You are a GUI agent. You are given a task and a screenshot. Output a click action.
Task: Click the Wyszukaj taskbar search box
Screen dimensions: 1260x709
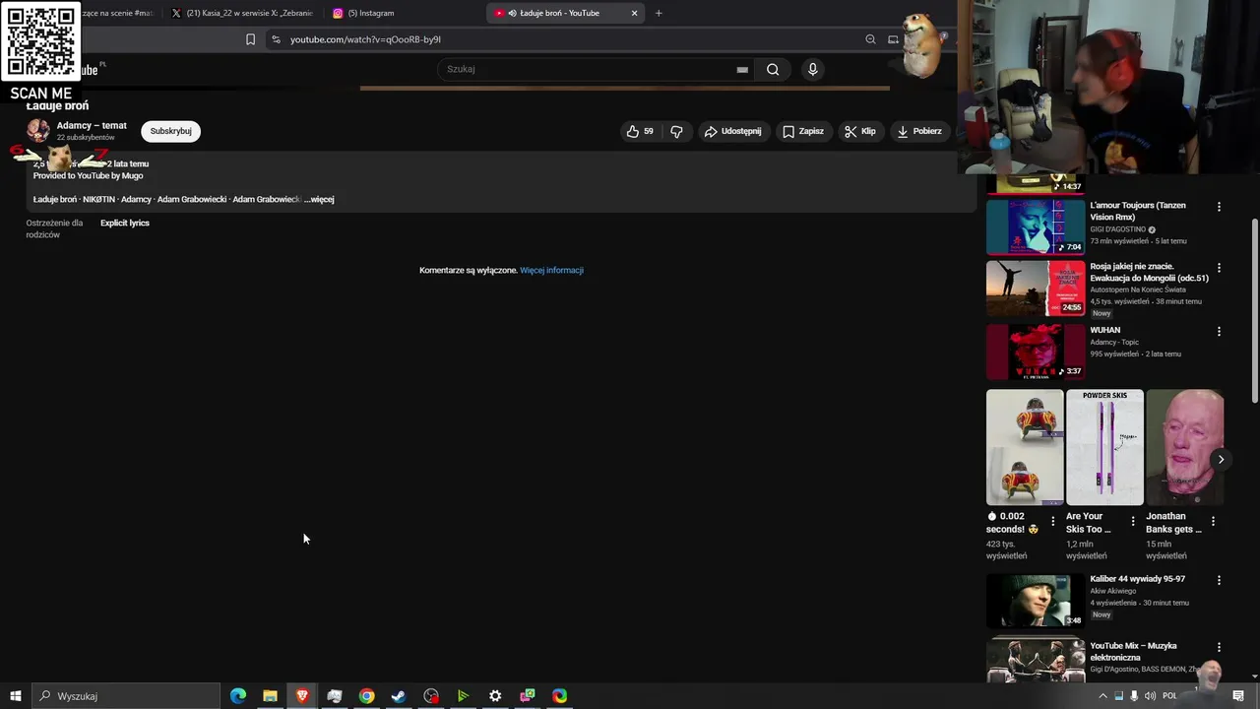pyautogui.click(x=126, y=696)
